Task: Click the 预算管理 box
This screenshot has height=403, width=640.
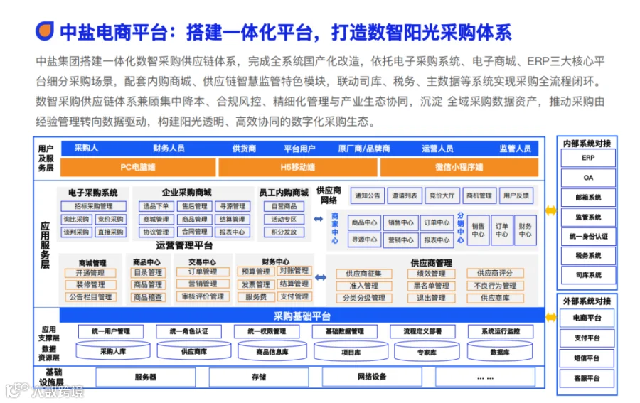Action: (x=256, y=272)
